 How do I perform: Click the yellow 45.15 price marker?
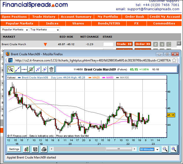[x=171, y=115]
